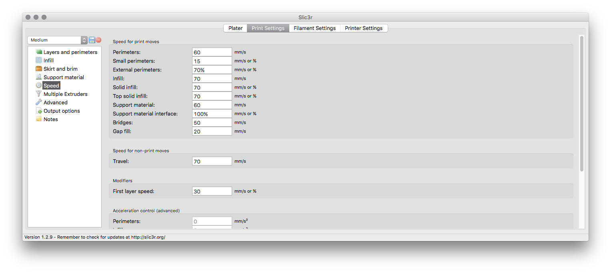Open Support material settings
Viewport: 611px width, 273px height.
tap(63, 77)
